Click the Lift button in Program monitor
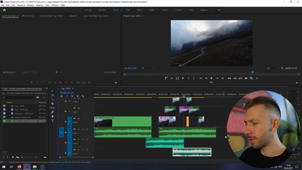 click(229, 78)
